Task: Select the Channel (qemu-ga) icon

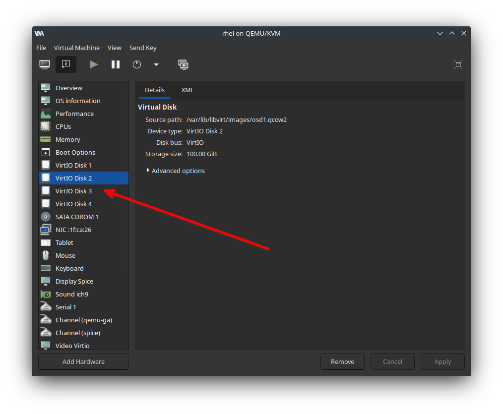Action: tap(46, 320)
